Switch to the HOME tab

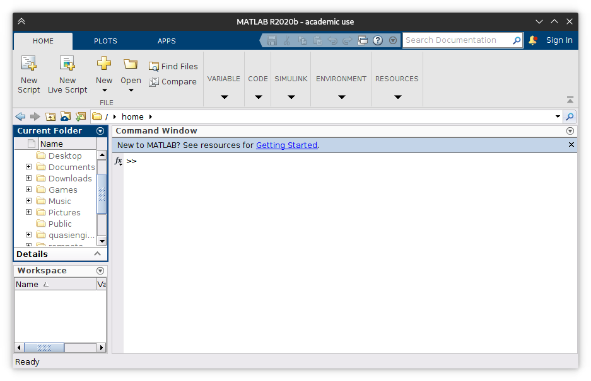(43, 41)
